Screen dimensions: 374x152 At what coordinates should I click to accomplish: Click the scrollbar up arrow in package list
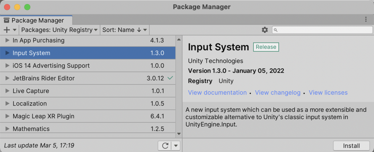click(x=179, y=39)
